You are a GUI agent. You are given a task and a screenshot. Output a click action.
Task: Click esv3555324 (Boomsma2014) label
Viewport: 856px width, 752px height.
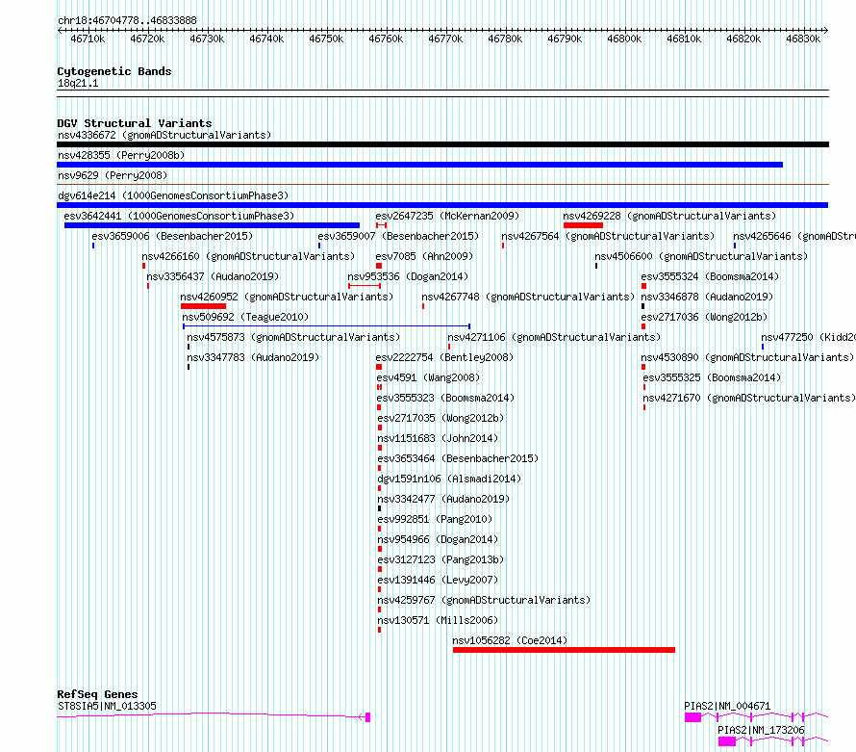(x=710, y=276)
